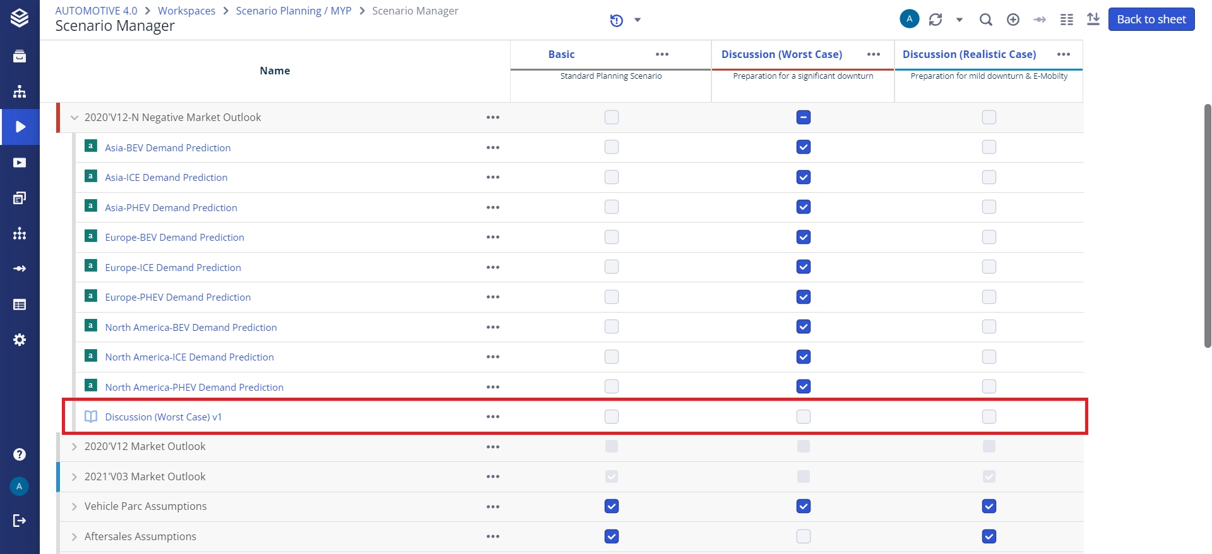1212x554 pixels.
Task: Uncheck Realistic Case for Aftersales Assumptions
Action: [x=989, y=536]
